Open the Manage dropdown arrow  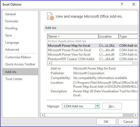(97, 106)
